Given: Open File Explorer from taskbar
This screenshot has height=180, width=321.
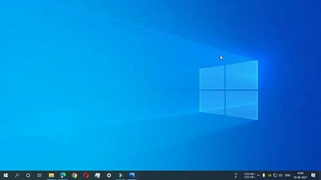Looking at the screenshot, I should click(51, 175).
